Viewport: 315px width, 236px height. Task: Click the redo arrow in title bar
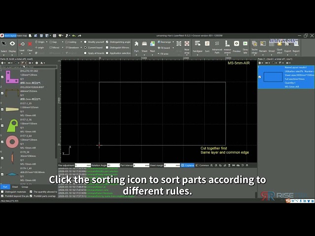(80, 36)
